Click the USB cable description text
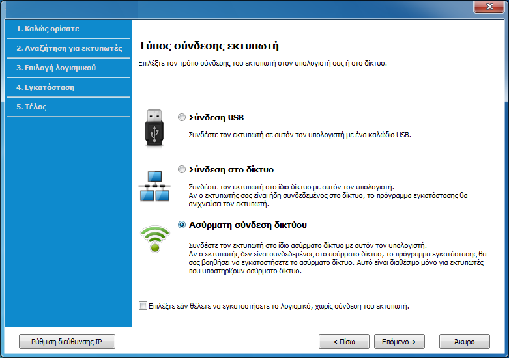Viewport: 509px width, 358px height. pos(300,135)
